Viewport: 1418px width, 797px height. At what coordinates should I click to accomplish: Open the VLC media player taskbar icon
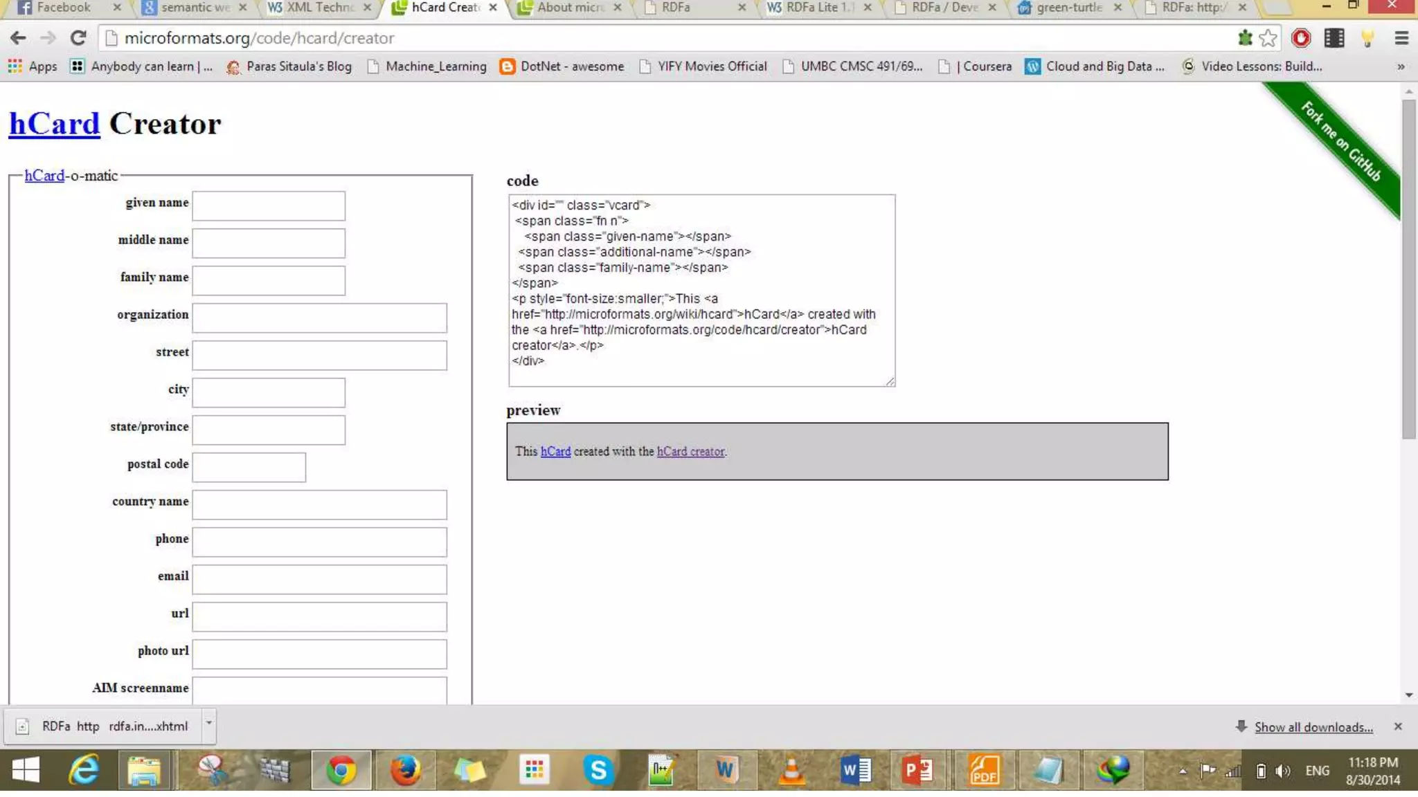(x=791, y=769)
